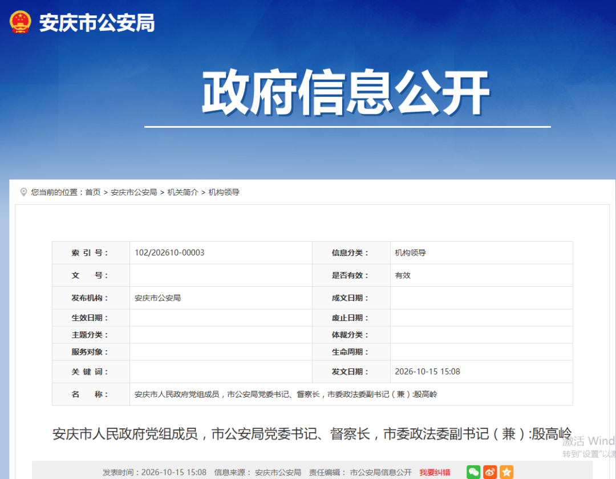
Task: Click the 体裁分类 label
Action: point(350,335)
